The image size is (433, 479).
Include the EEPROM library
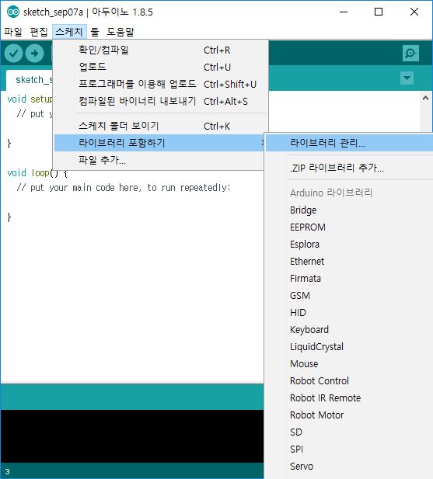point(349,227)
